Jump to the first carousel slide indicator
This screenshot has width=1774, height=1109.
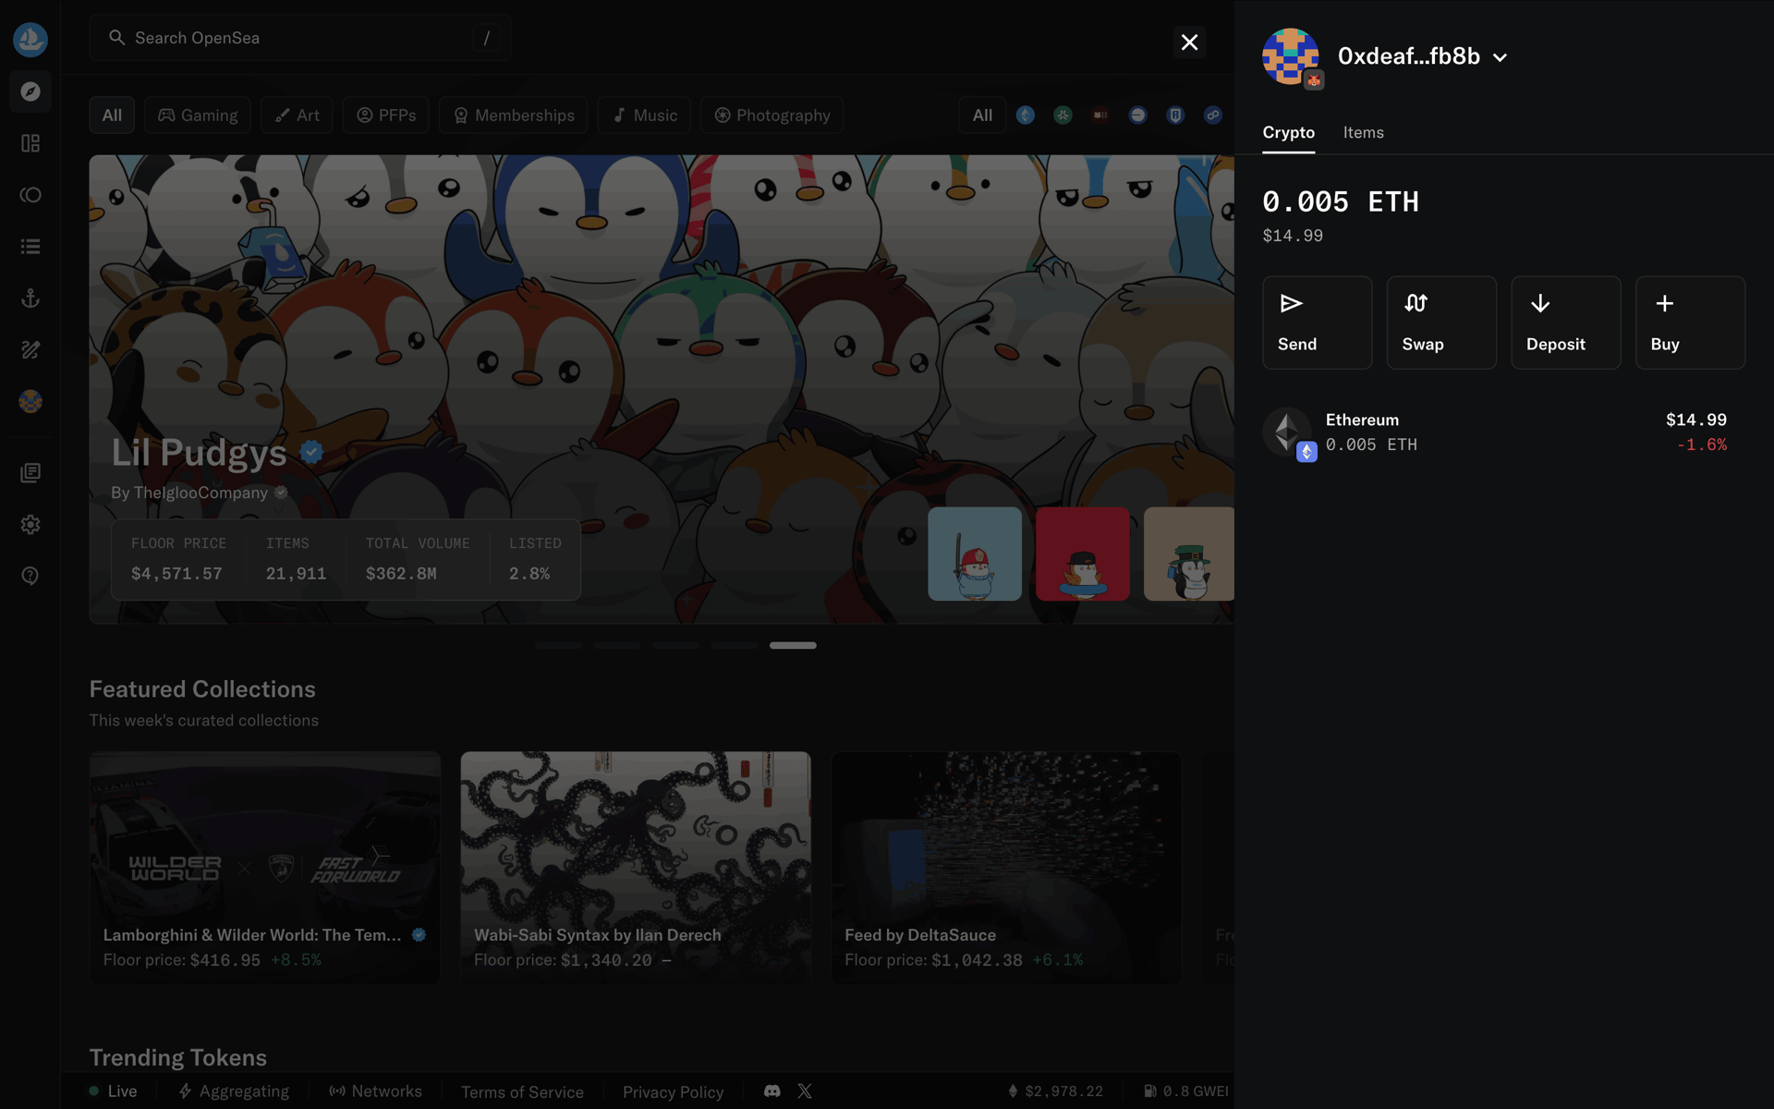tap(558, 645)
